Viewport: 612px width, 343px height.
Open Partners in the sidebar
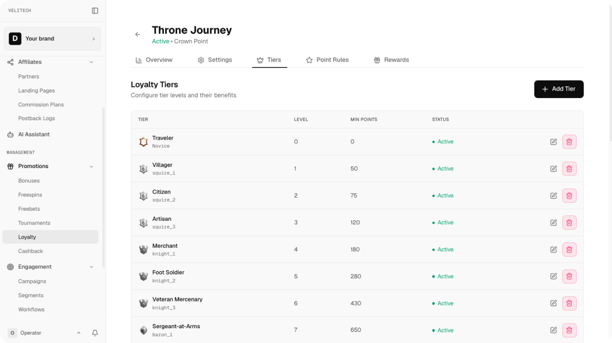pyautogui.click(x=28, y=76)
